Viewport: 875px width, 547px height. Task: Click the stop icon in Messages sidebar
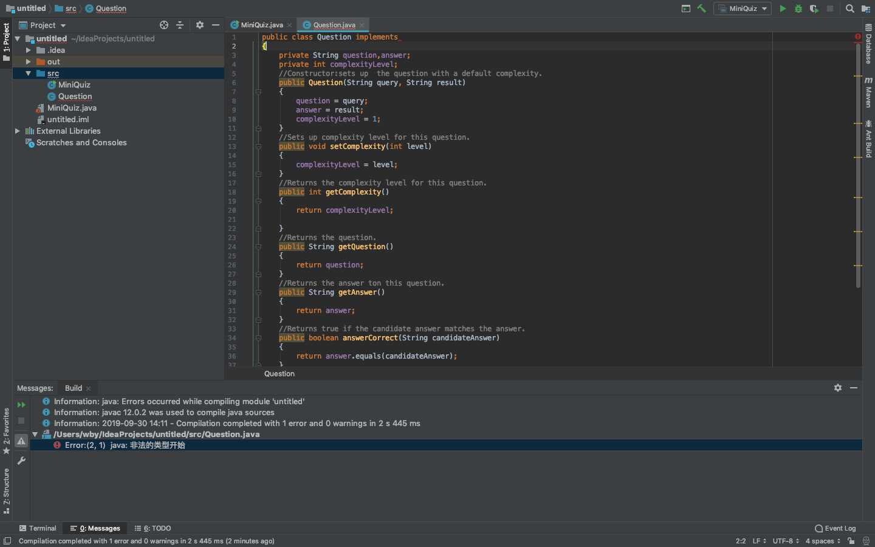21,421
